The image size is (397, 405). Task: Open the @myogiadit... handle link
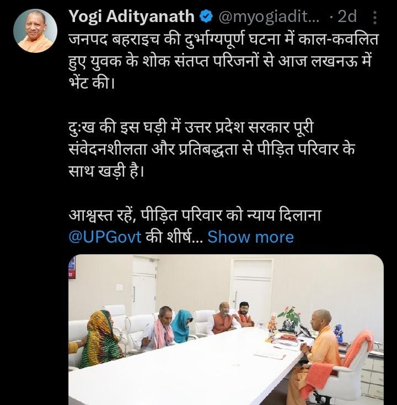pyautogui.click(x=269, y=17)
